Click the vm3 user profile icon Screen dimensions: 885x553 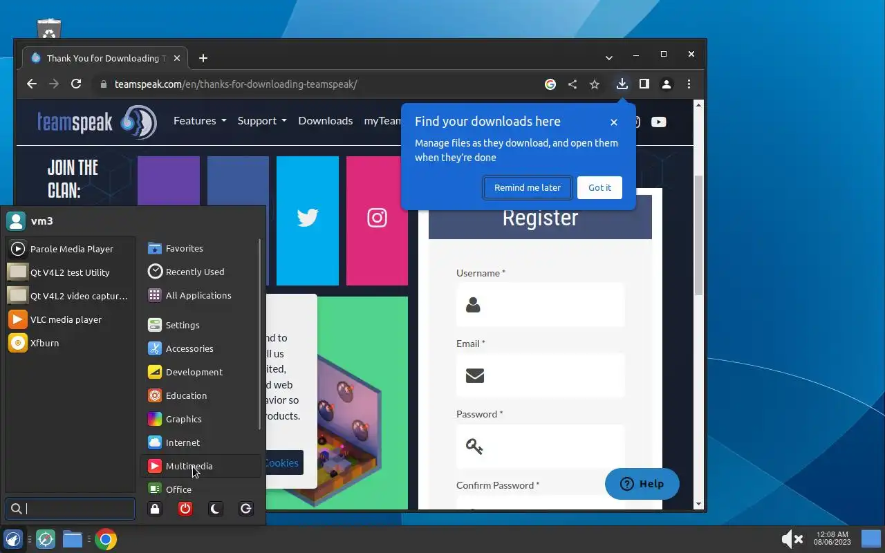point(15,221)
